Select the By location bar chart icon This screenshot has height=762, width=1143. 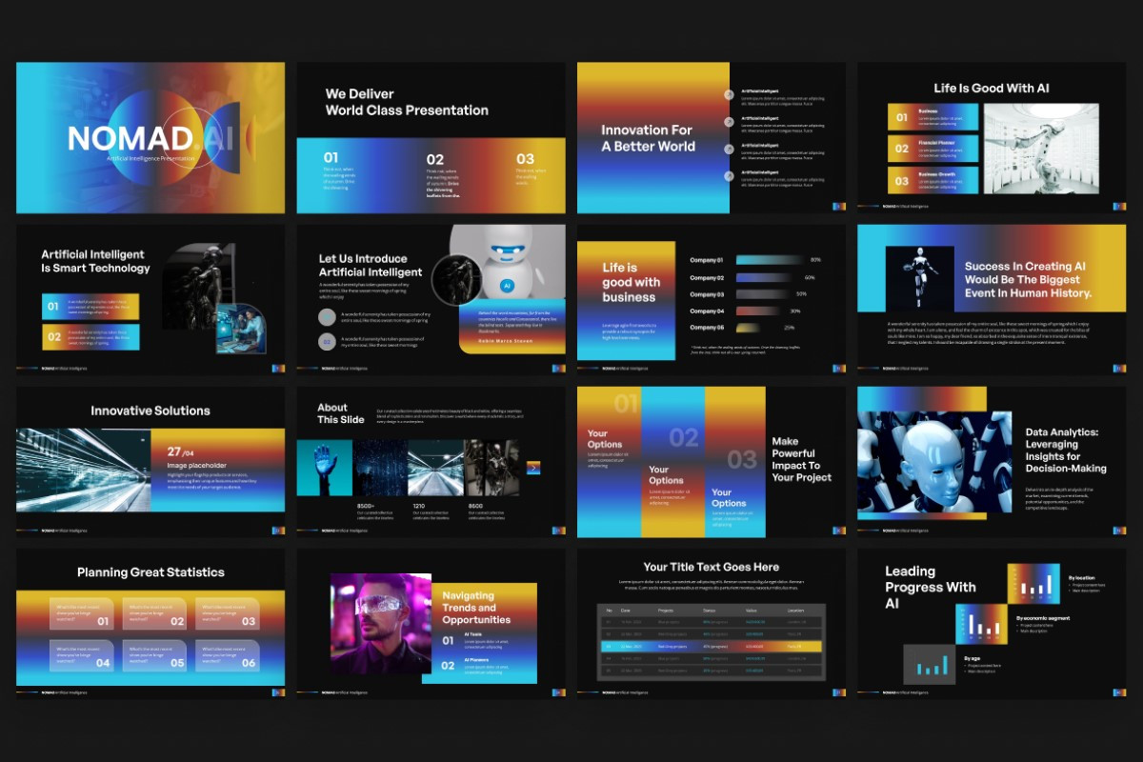(1033, 584)
